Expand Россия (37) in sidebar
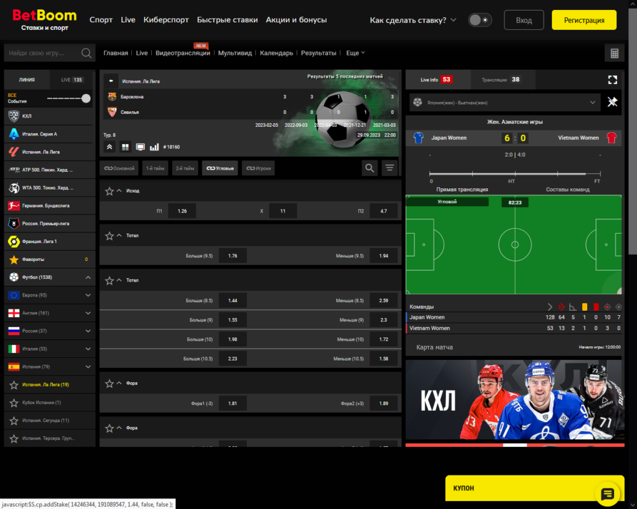The width and height of the screenshot is (637, 509). pyautogui.click(x=88, y=331)
